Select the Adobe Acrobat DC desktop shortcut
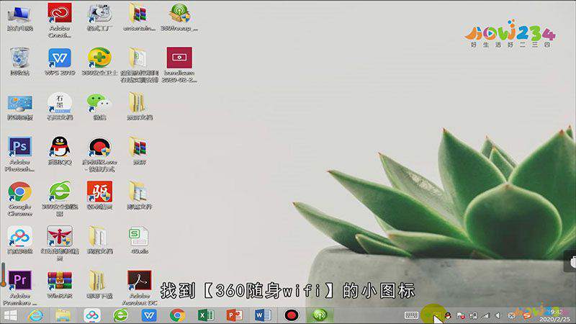Screen dimensions: 576x324 (139, 289)
